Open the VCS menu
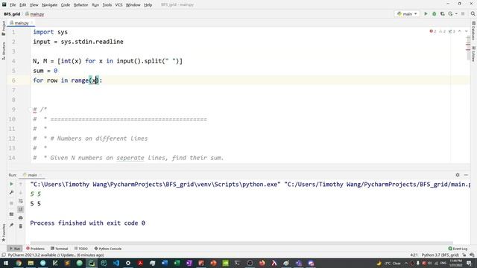477x268 pixels. [119, 5]
